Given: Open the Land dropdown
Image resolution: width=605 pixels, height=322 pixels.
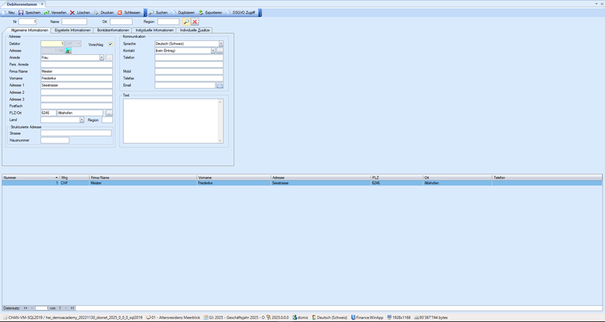Looking at the screenshot, I should click(x=82, y=120).
